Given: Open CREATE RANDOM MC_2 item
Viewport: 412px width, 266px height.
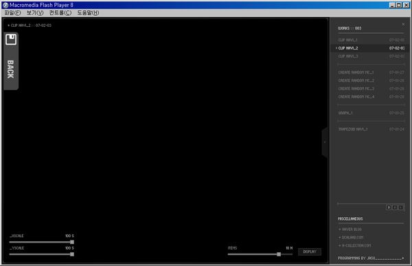Looking at the screenshot, I should click(x=371, y=80).
